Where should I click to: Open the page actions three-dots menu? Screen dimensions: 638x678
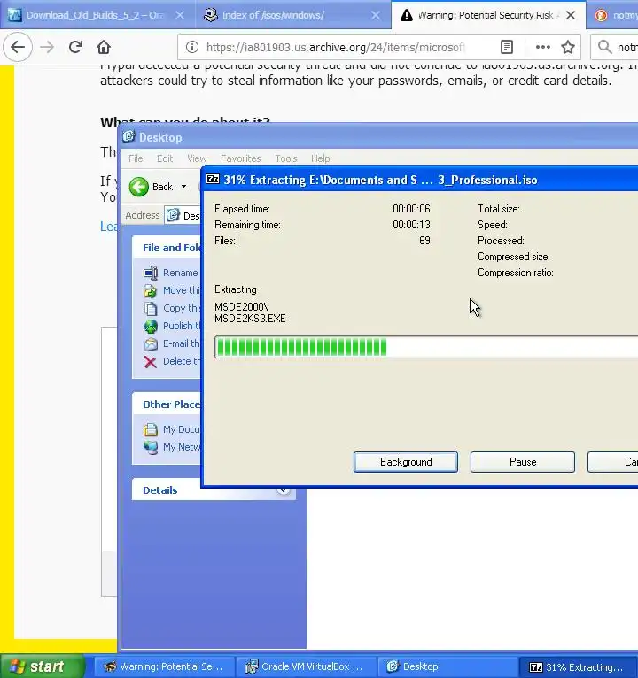(x=543, y=47)
